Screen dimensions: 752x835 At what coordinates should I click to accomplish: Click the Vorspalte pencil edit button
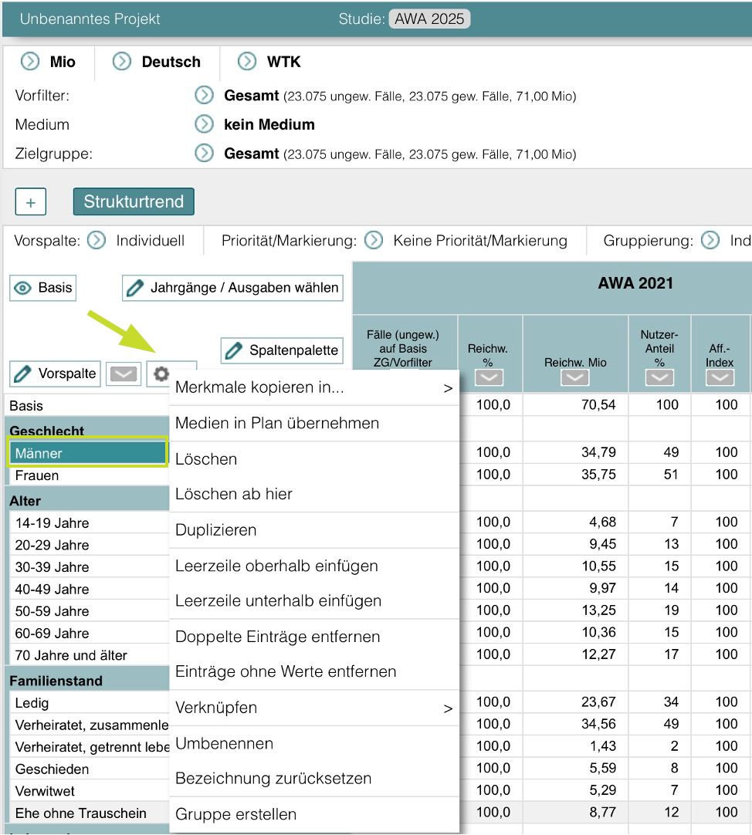point(56,374)
